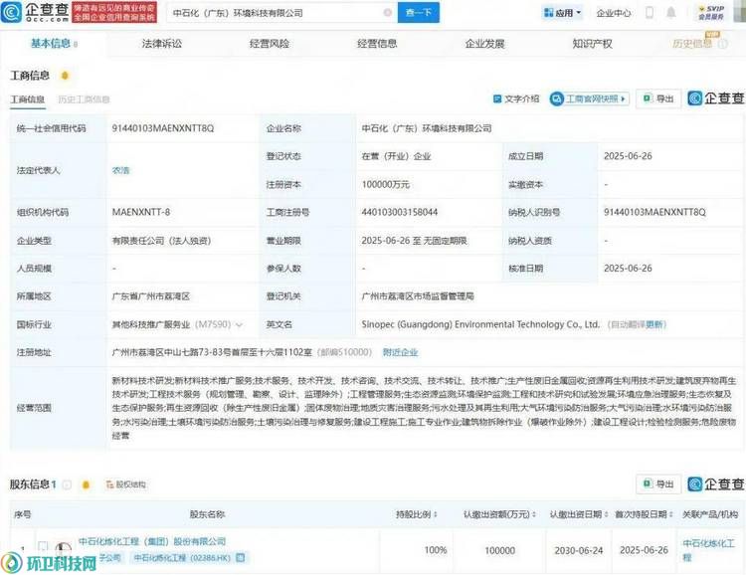Image resolution: width=746 pixels, height=575 pixels.
Task: Select the 工商信息 sub-tab
Action: 28,99
